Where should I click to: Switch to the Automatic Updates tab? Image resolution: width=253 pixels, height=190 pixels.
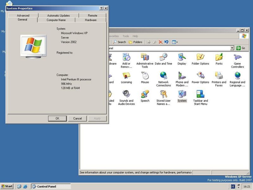pyautogui.click(x=59, y=15)
